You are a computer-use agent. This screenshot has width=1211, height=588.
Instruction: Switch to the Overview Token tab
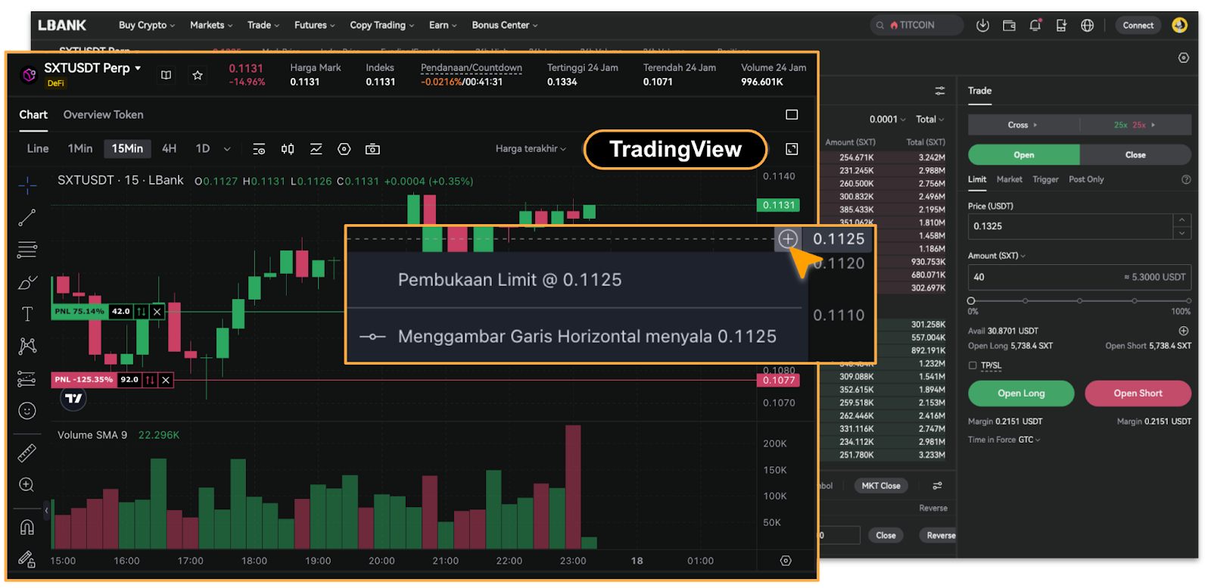coord(104,114)
